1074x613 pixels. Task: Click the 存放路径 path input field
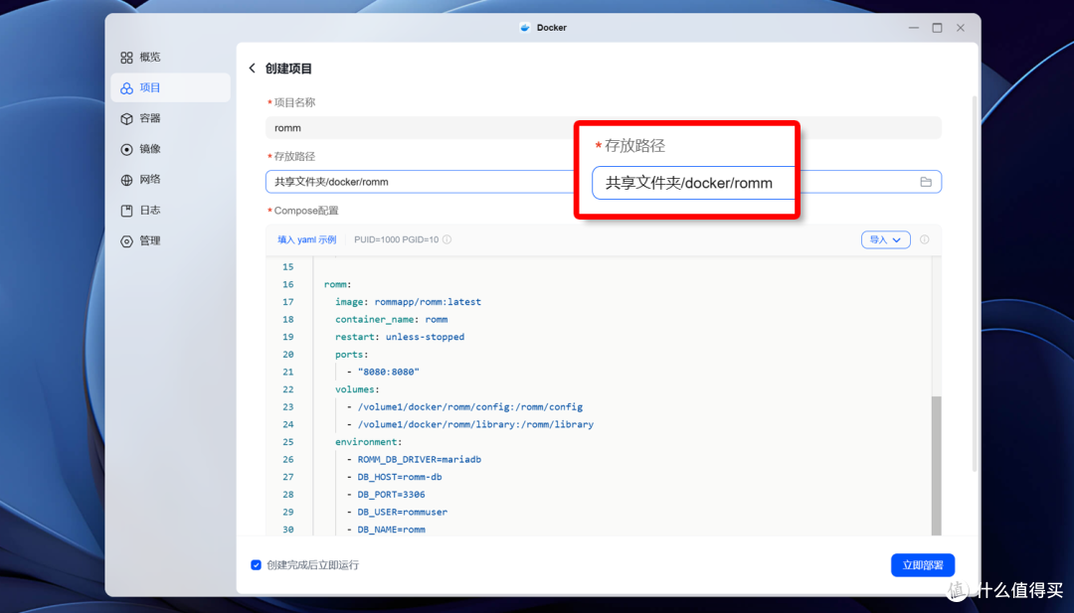(x=604, y=182)
